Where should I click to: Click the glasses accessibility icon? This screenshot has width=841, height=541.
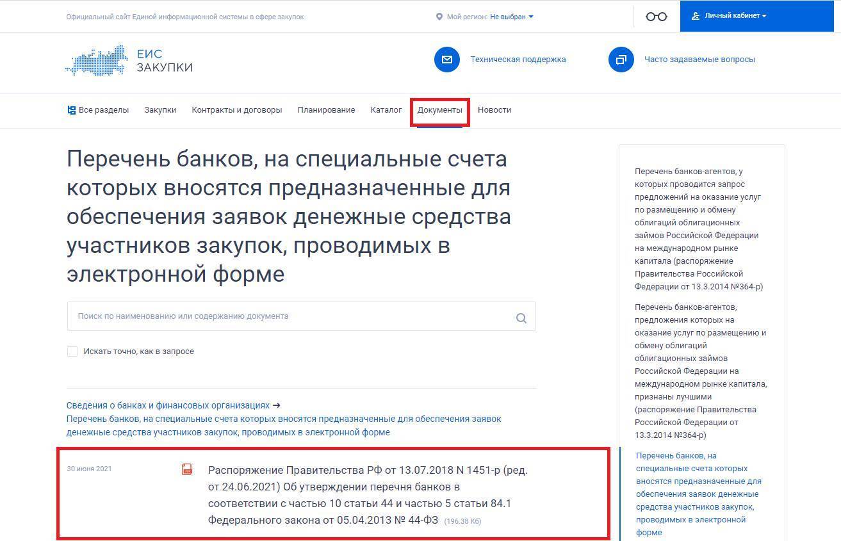pyautogui.click(x=656, y=17)
